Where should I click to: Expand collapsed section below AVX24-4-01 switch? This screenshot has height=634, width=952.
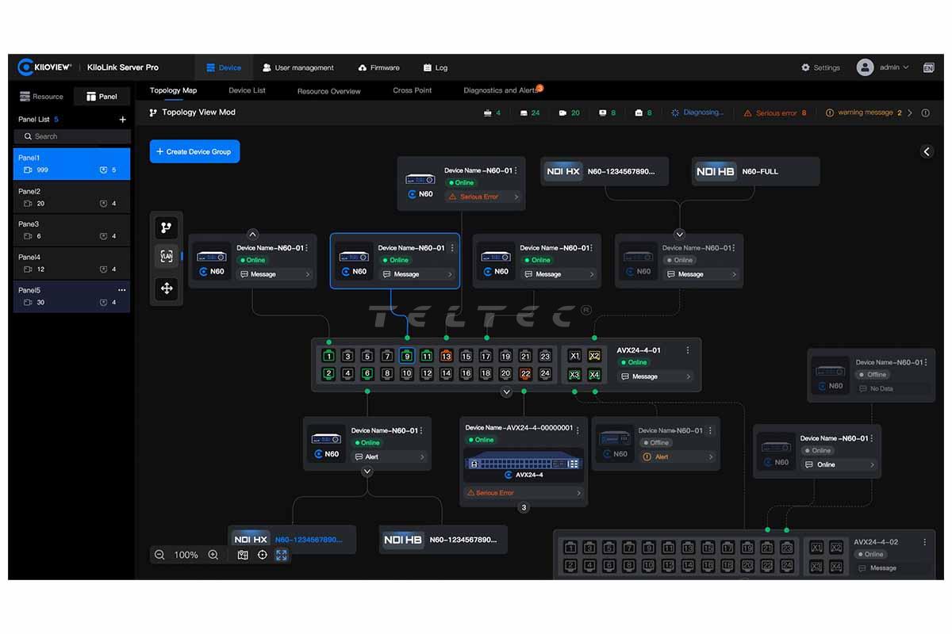tap(507, 392)
